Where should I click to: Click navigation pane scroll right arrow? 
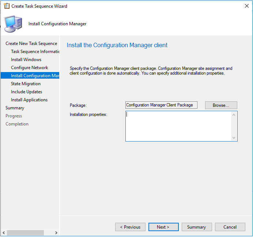coord(56,233)
